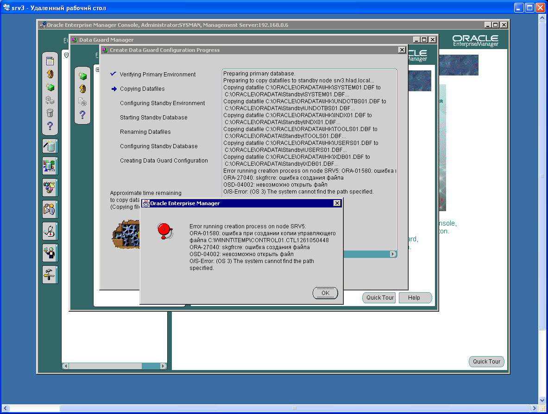Click Quick Tour in the console window
The image size is (548, 414).
point(486,362)
